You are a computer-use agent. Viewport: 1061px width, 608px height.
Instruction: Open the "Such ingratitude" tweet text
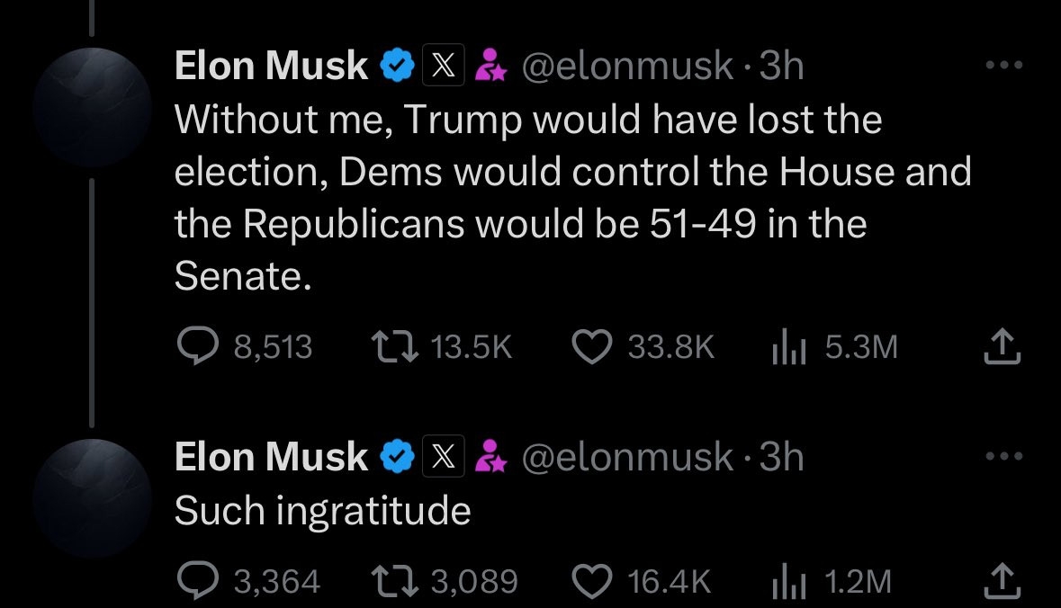pyautogui.click(x=322, y=512)
